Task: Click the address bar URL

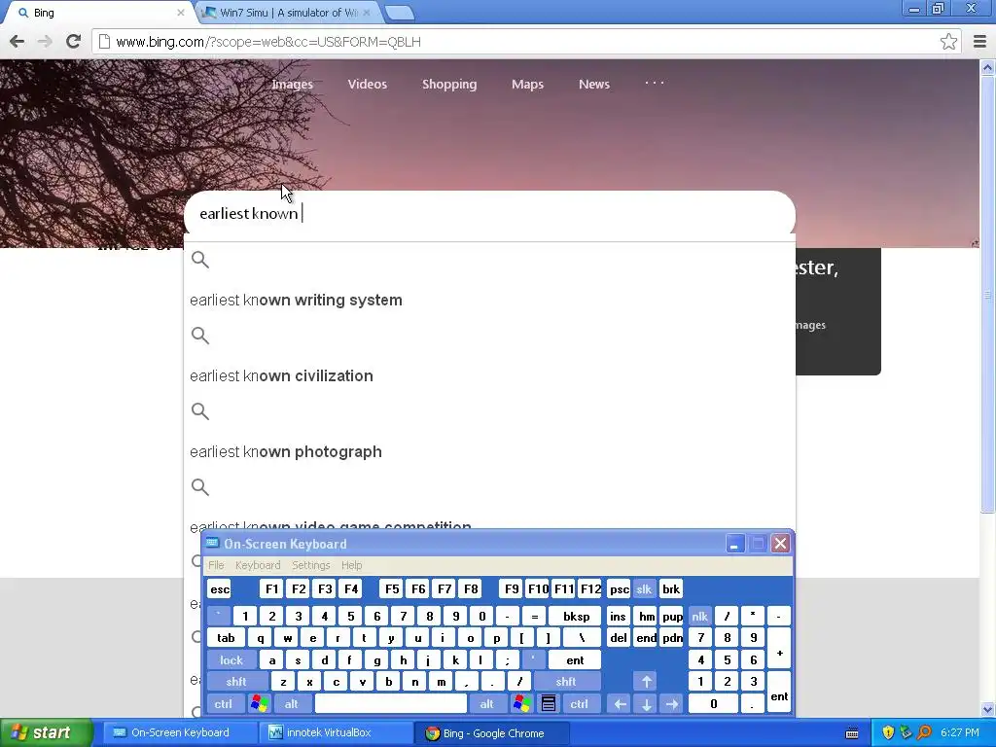Action: (268, 42)
